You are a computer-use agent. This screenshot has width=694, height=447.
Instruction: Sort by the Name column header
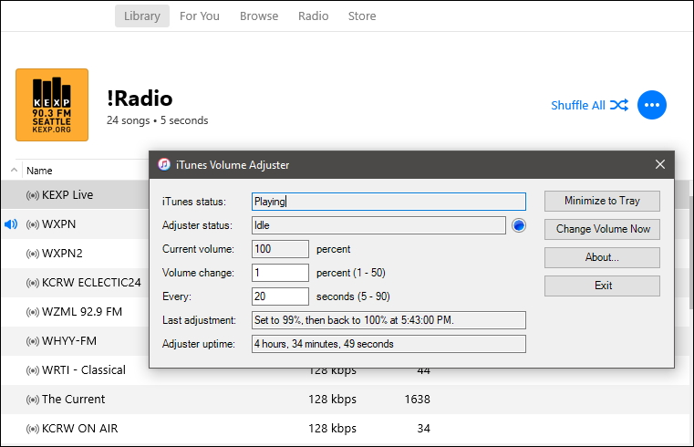[x=39, y=171]
